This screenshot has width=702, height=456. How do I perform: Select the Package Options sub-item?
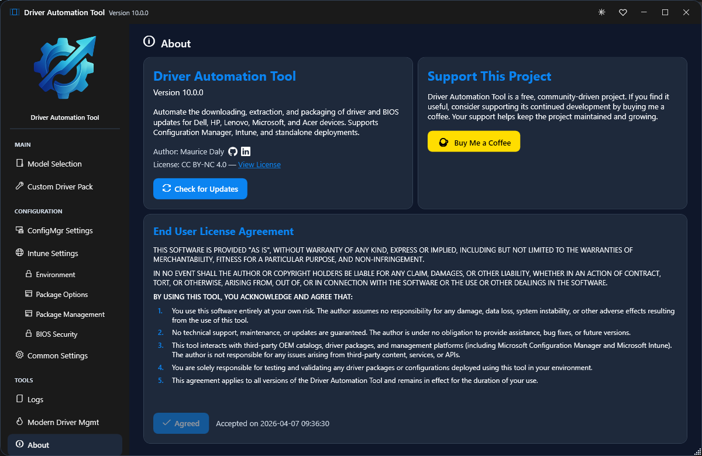[x=65, y=294]
